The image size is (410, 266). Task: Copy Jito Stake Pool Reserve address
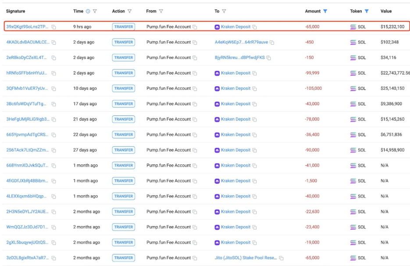point(282,258)
